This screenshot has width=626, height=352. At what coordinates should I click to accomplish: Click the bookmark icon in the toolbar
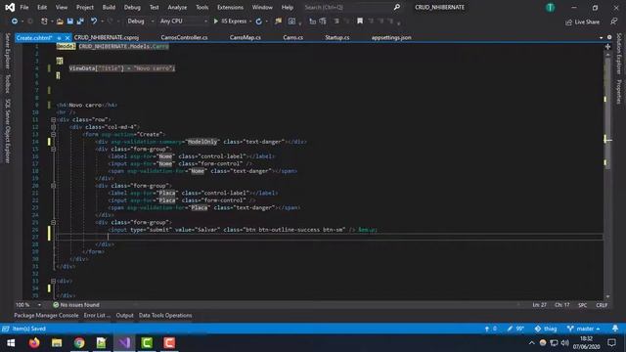point(360,22)
